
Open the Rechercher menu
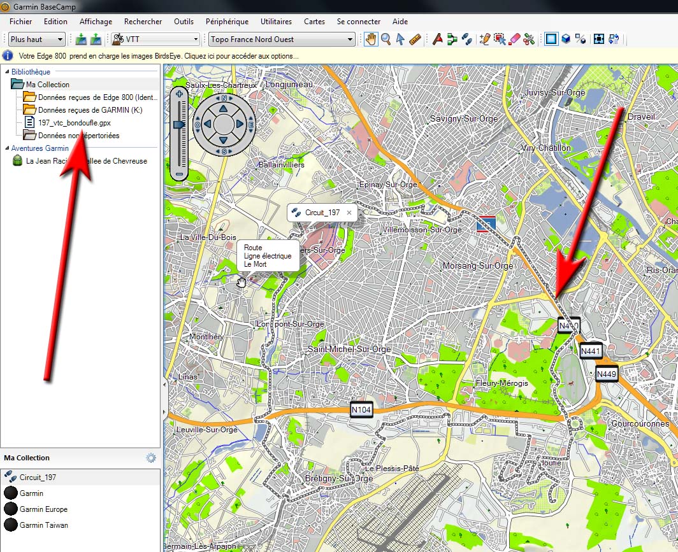pyautogui.click(x=143, y=21)
